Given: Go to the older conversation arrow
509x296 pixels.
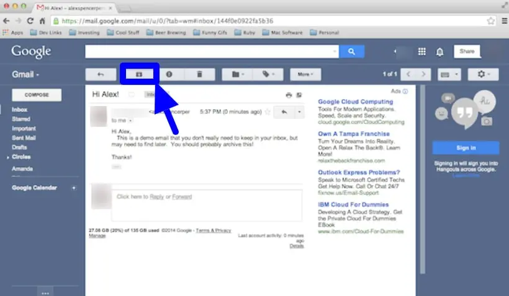Looking at the screenshot, I should coord(423,74).
